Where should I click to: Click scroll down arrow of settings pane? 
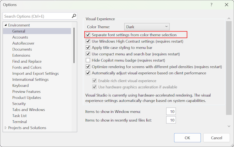click(229, 126)
